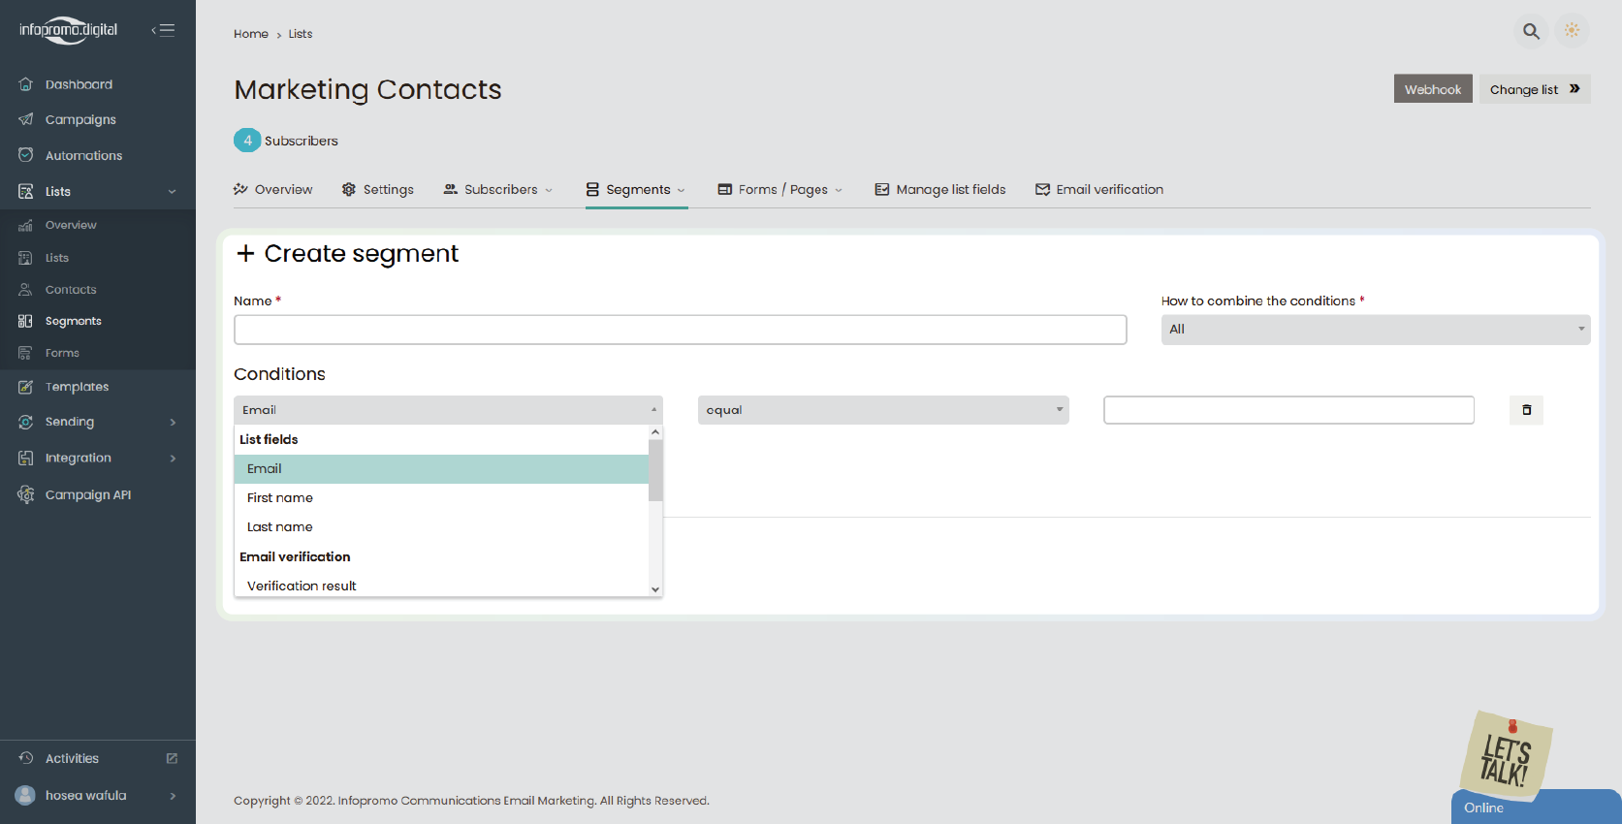Open Campaigns from the sidebar
The height and width of the screenshot is (824, 1622).
pos(80,119)
